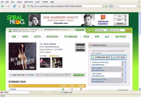Open the Edit menu
This screenshot has width=141, height=97.
tap(7, 2)
